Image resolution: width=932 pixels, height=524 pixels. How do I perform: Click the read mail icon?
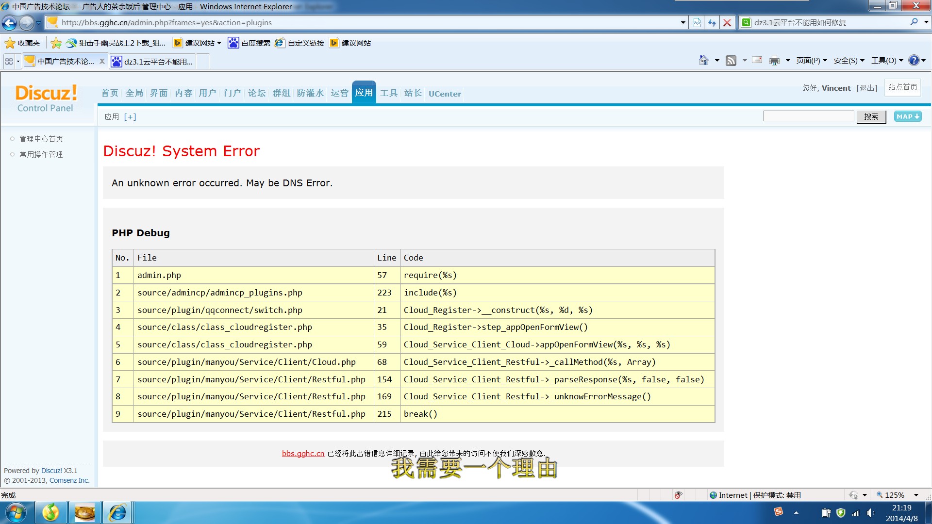(757, 60)
